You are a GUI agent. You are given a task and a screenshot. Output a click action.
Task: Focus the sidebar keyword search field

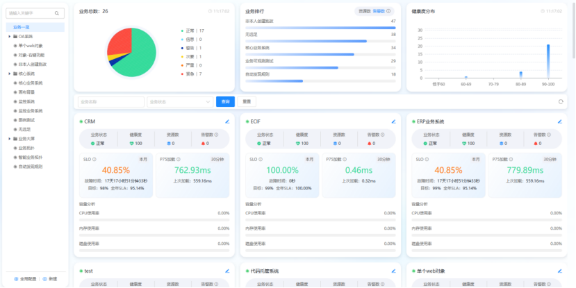[35, 13]
